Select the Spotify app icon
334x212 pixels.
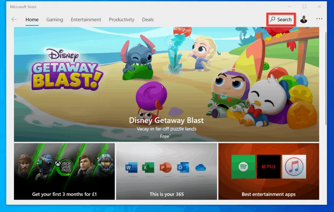(243, 166)
